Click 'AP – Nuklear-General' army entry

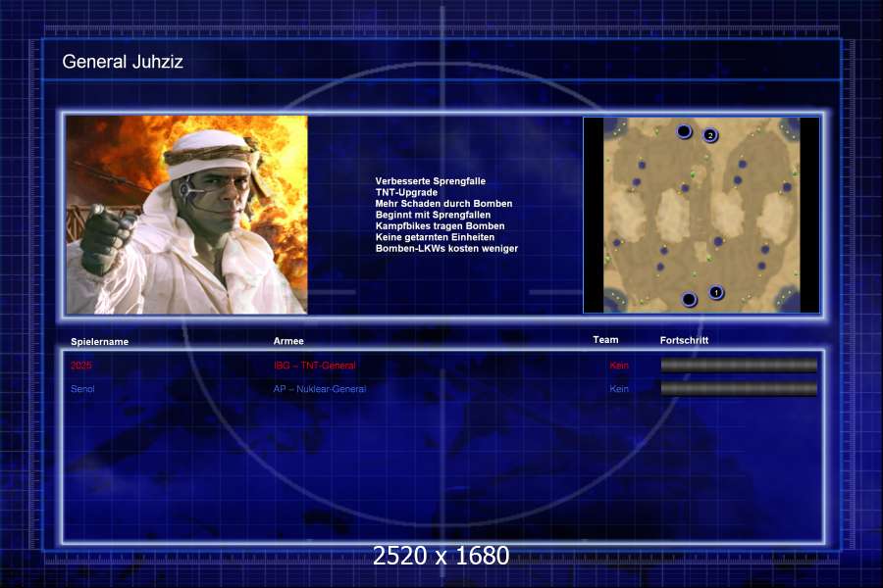click(x=320, y=389)
